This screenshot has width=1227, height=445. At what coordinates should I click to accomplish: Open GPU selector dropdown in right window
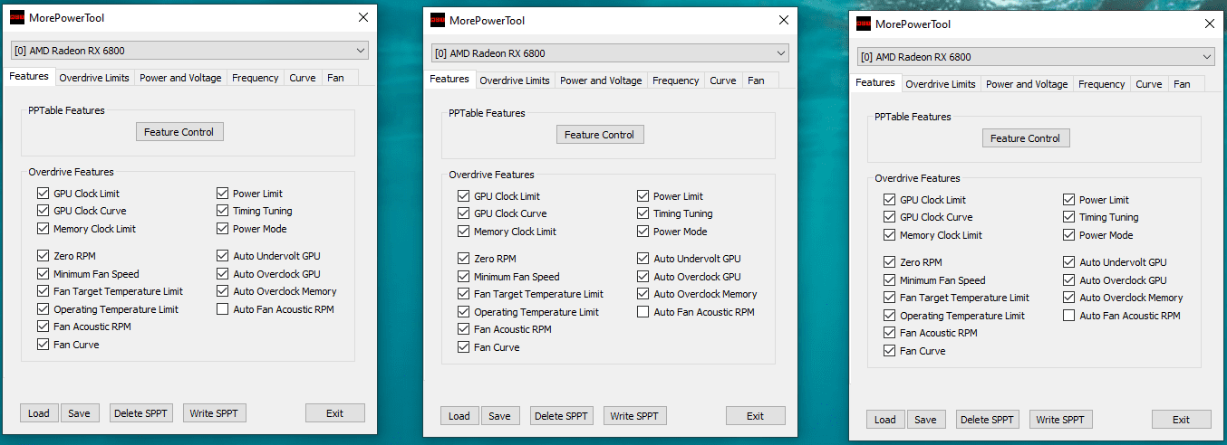click(x=1036, y=57)
